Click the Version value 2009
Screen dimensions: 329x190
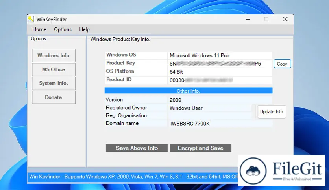176,100
